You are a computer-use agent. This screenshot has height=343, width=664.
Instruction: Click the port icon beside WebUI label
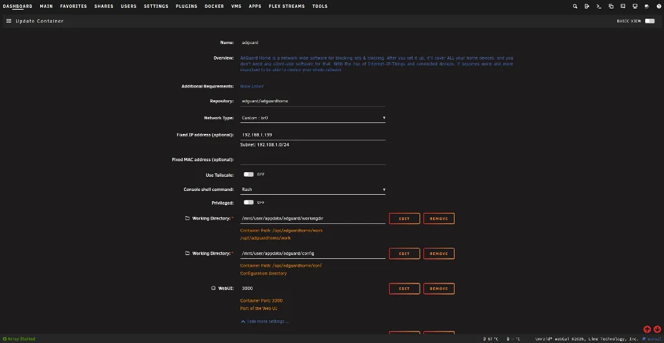[x=213, y=289]
